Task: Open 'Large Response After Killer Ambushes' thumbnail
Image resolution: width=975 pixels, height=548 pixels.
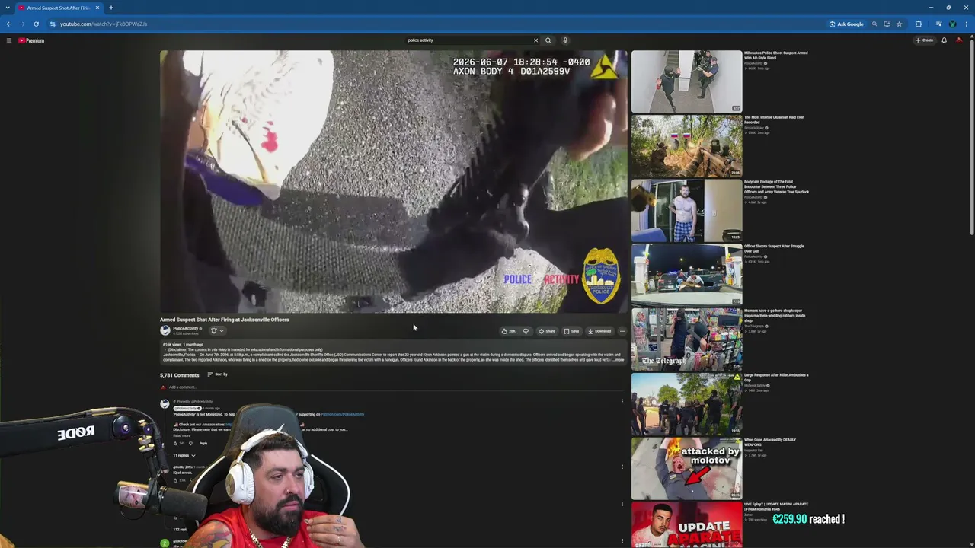Action: coord(686,403)
